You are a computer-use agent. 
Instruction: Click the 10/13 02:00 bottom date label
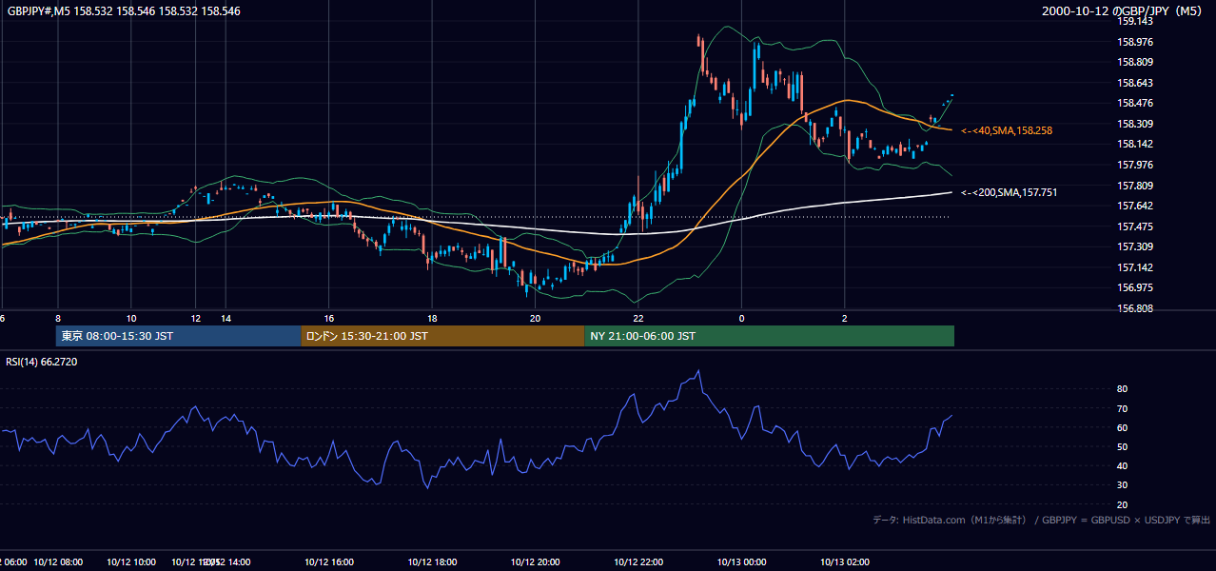click(845, 562)
